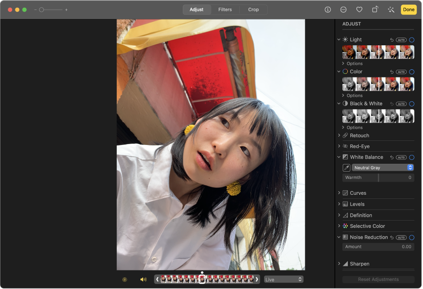
Task: Click the Rotate image icon
Action: (x=375, y=10)
